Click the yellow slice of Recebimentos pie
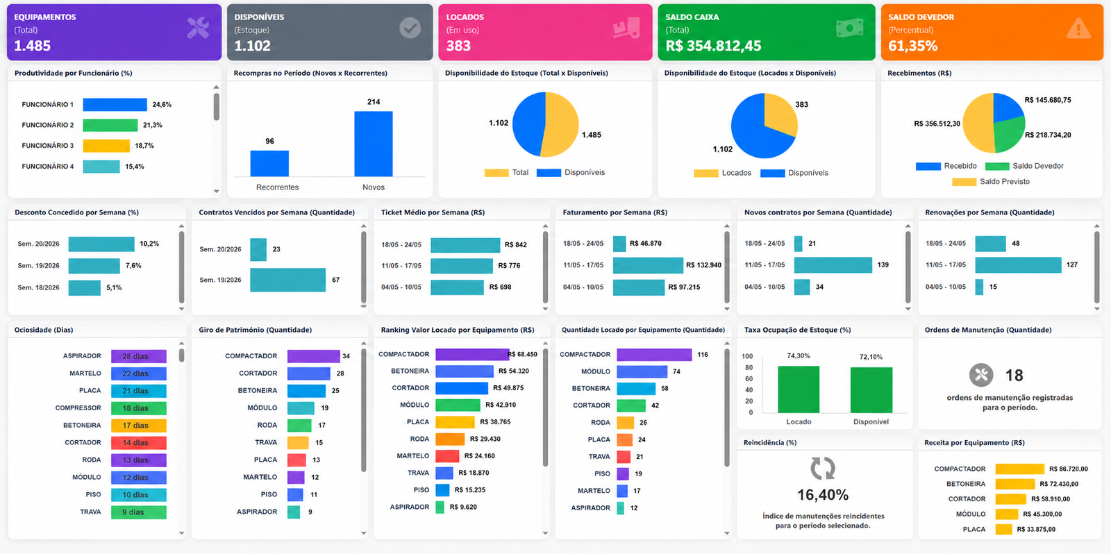1111x554 pixels. pos(978,124)
